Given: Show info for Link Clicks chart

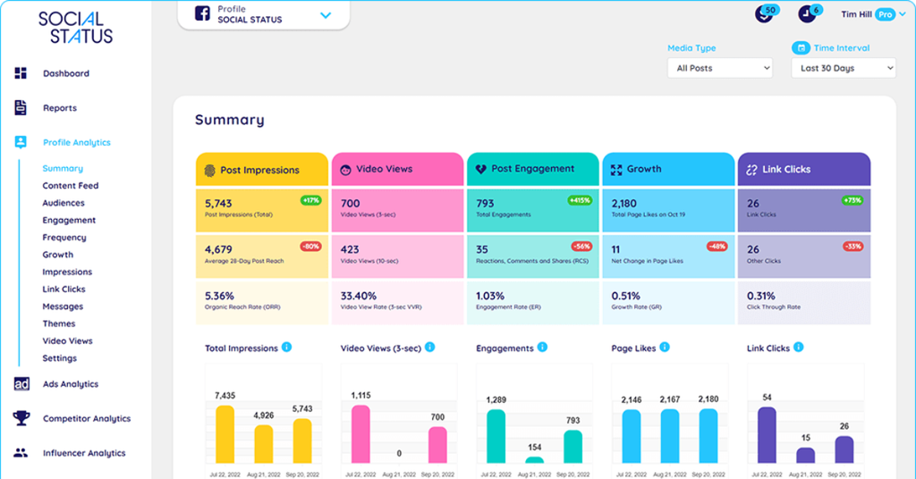Looking at the screenshot, I should coord(799,347).
